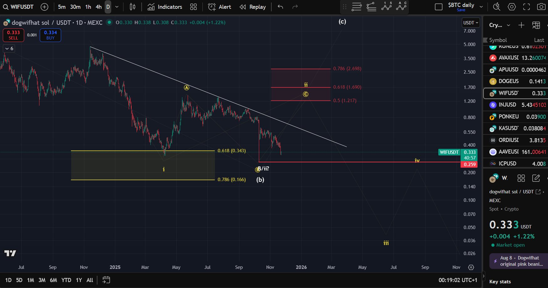548x288 pixels.
Task: Enter fullscreen mode
Action: tap(527, 7)
